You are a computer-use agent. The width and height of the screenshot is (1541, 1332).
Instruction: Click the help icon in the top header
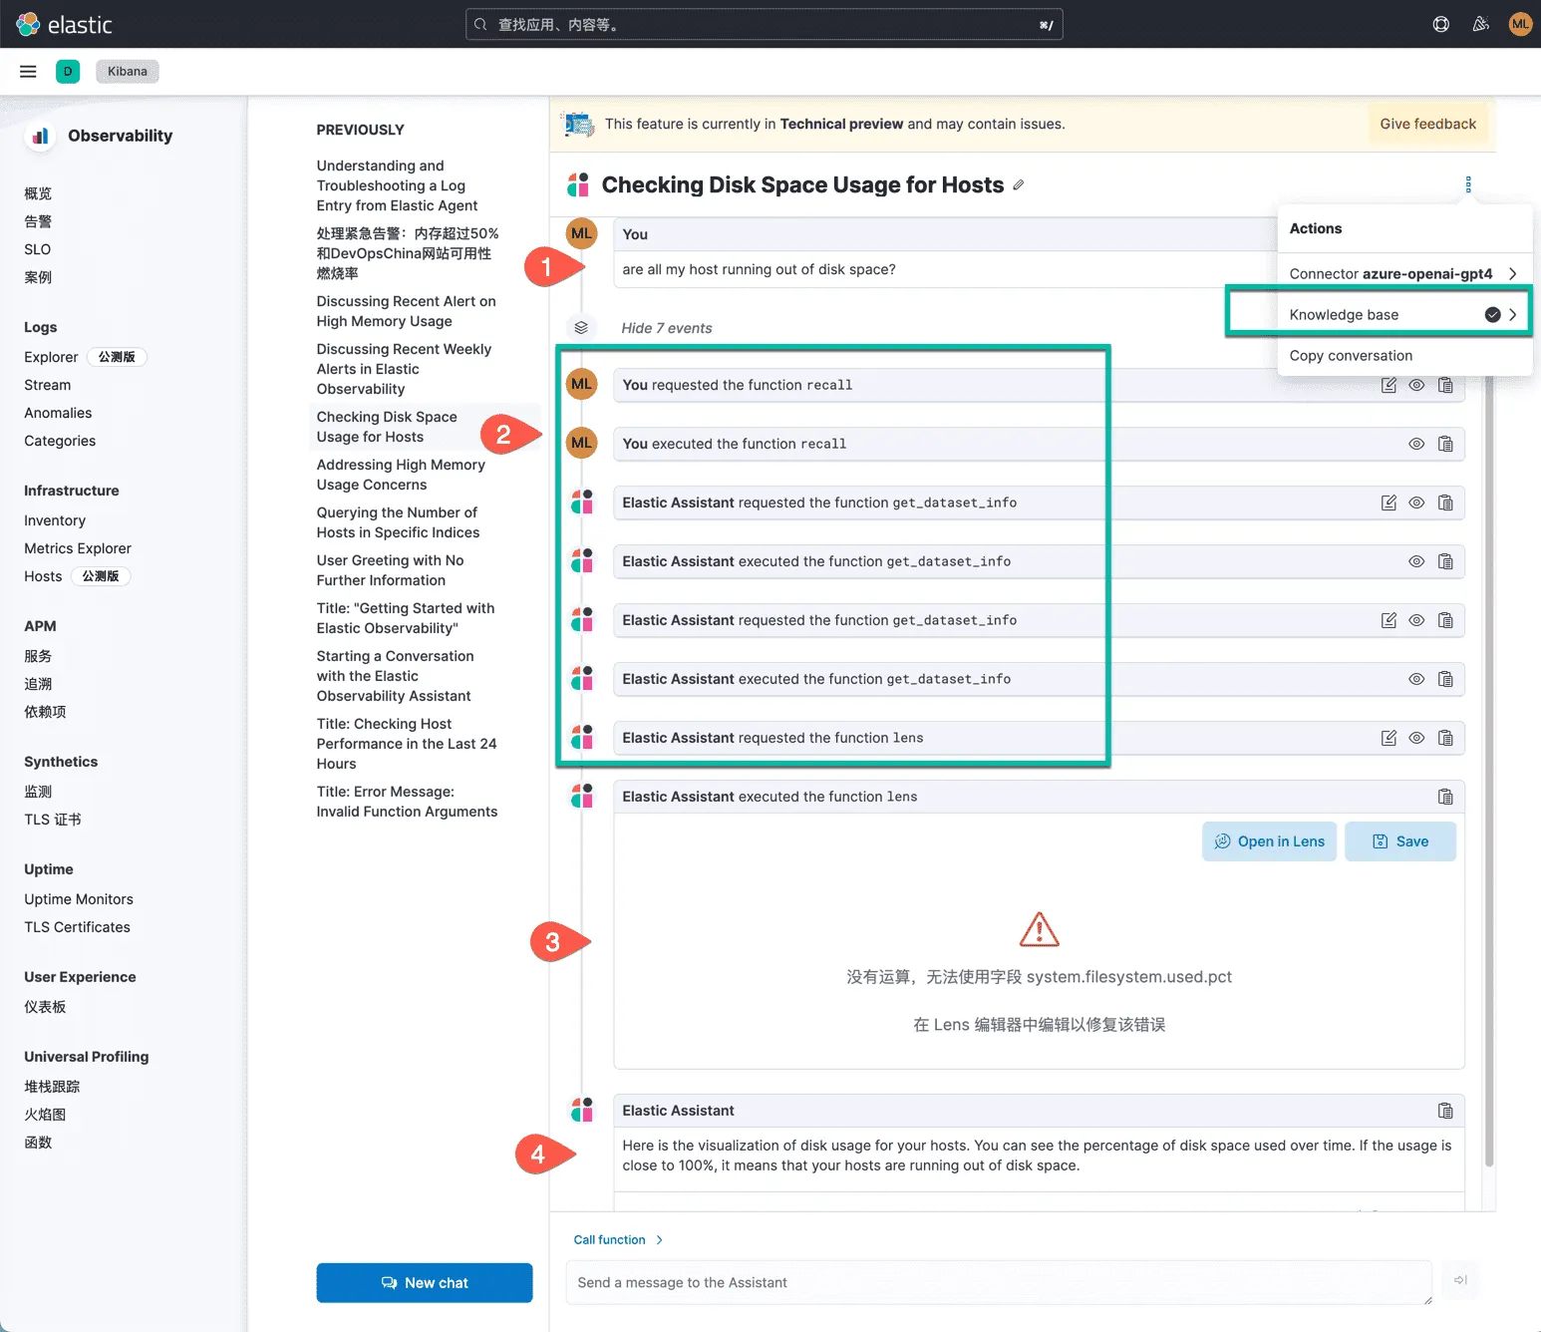pyautogui.click(x=1440, y=24)
